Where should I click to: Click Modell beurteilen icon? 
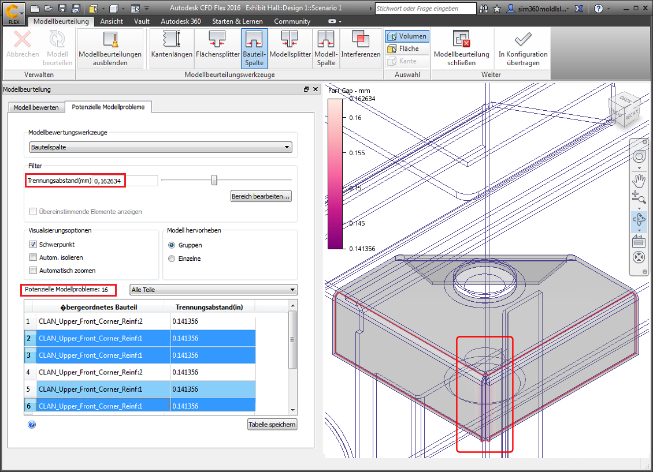coord(57,39)
